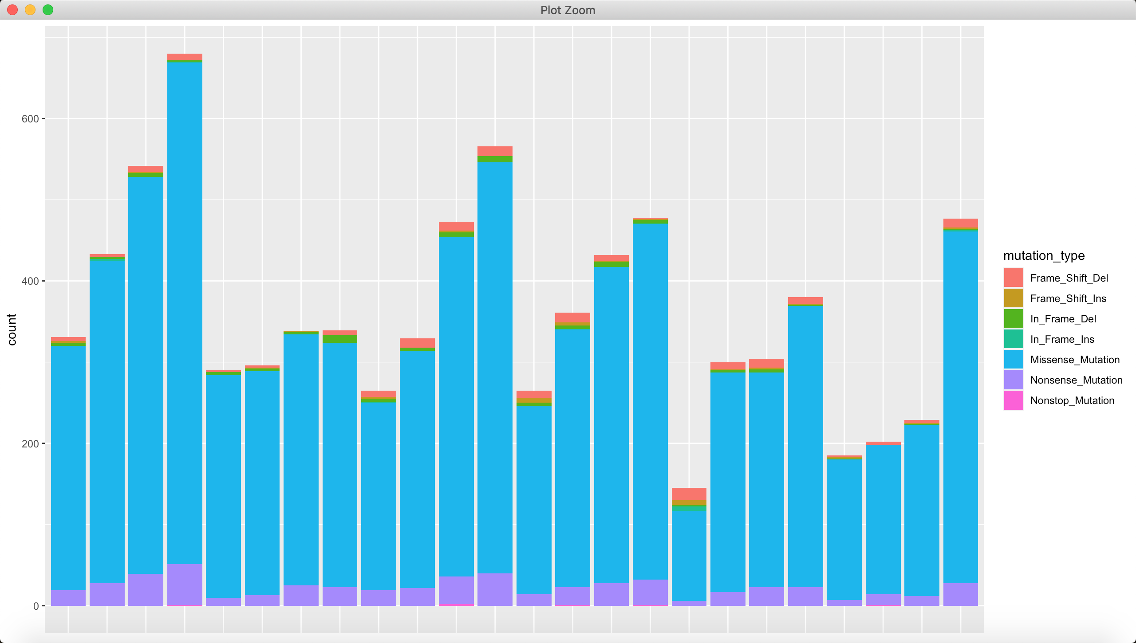Click the In_Frame_Ins teal legend swatch
The width and height of the screenshot is (1136, 643).
click(x=1014, y=339)
